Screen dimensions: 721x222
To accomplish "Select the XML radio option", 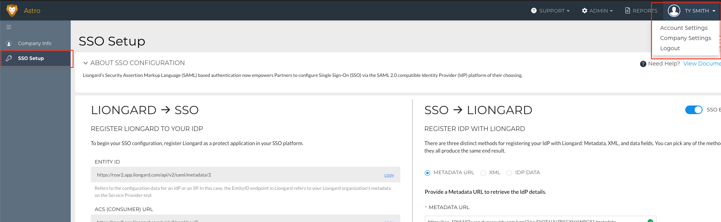I will point(483,173).
